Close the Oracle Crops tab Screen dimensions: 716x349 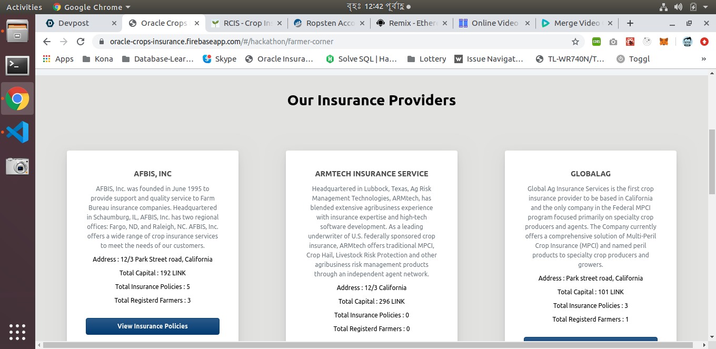click(x=197, y=23)
